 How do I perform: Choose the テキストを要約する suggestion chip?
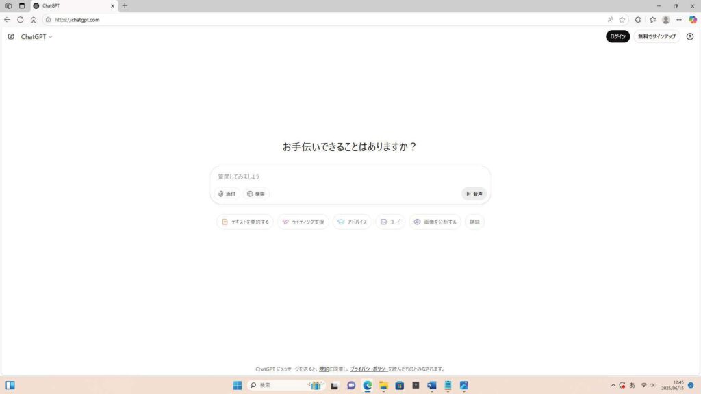pos(245,222)
